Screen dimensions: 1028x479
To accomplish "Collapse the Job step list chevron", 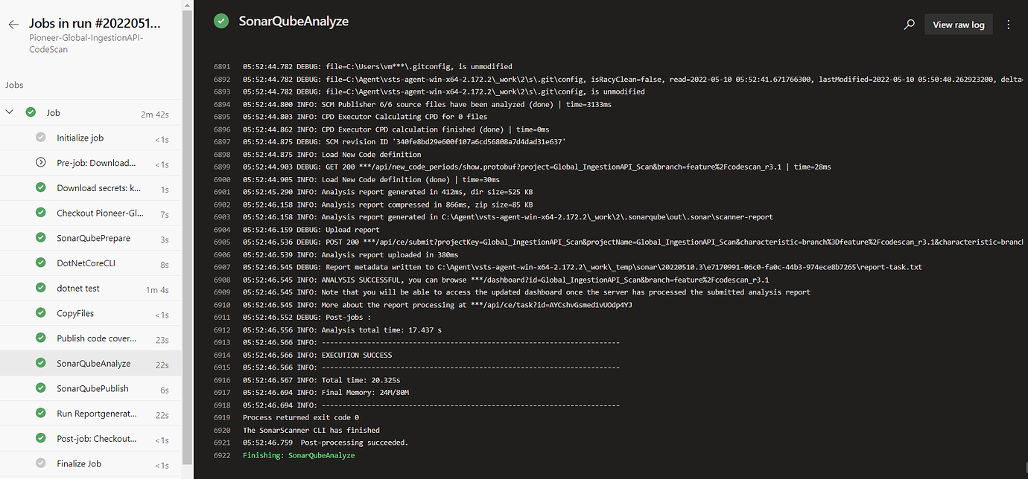I will coord(9,112).
